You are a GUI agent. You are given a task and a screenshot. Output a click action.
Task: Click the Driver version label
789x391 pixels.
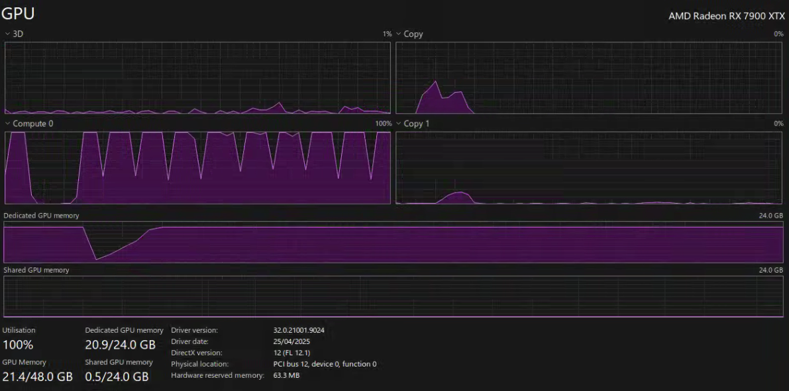click(194, 330)
